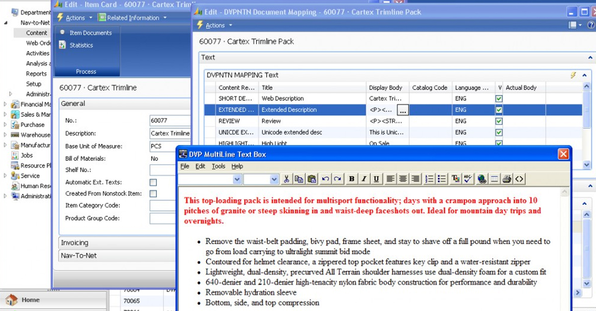
Task: Run spell check with ABC icon
Action: [x=468, y=179]
